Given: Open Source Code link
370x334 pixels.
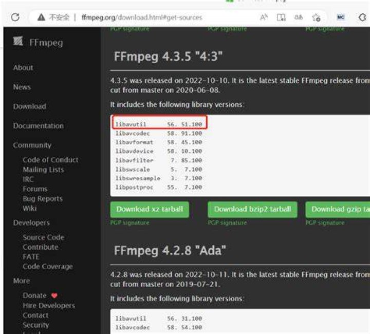Looking at the screenshot, I should coord(44,237).
